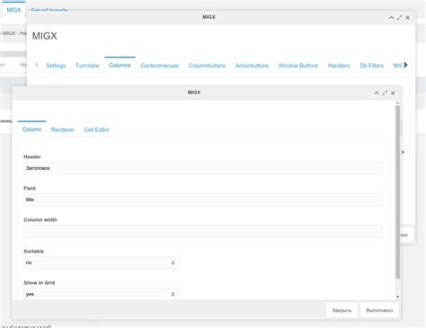
Task: Open the Db-Filters tab
Action: pyautogui.click(x=371, y=66)
